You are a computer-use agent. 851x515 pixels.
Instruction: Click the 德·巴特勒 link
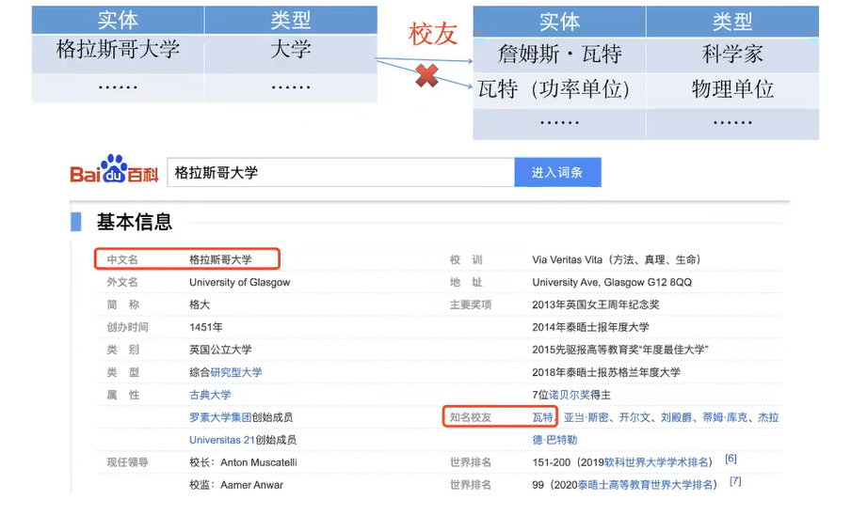click(x=554, y=440)
